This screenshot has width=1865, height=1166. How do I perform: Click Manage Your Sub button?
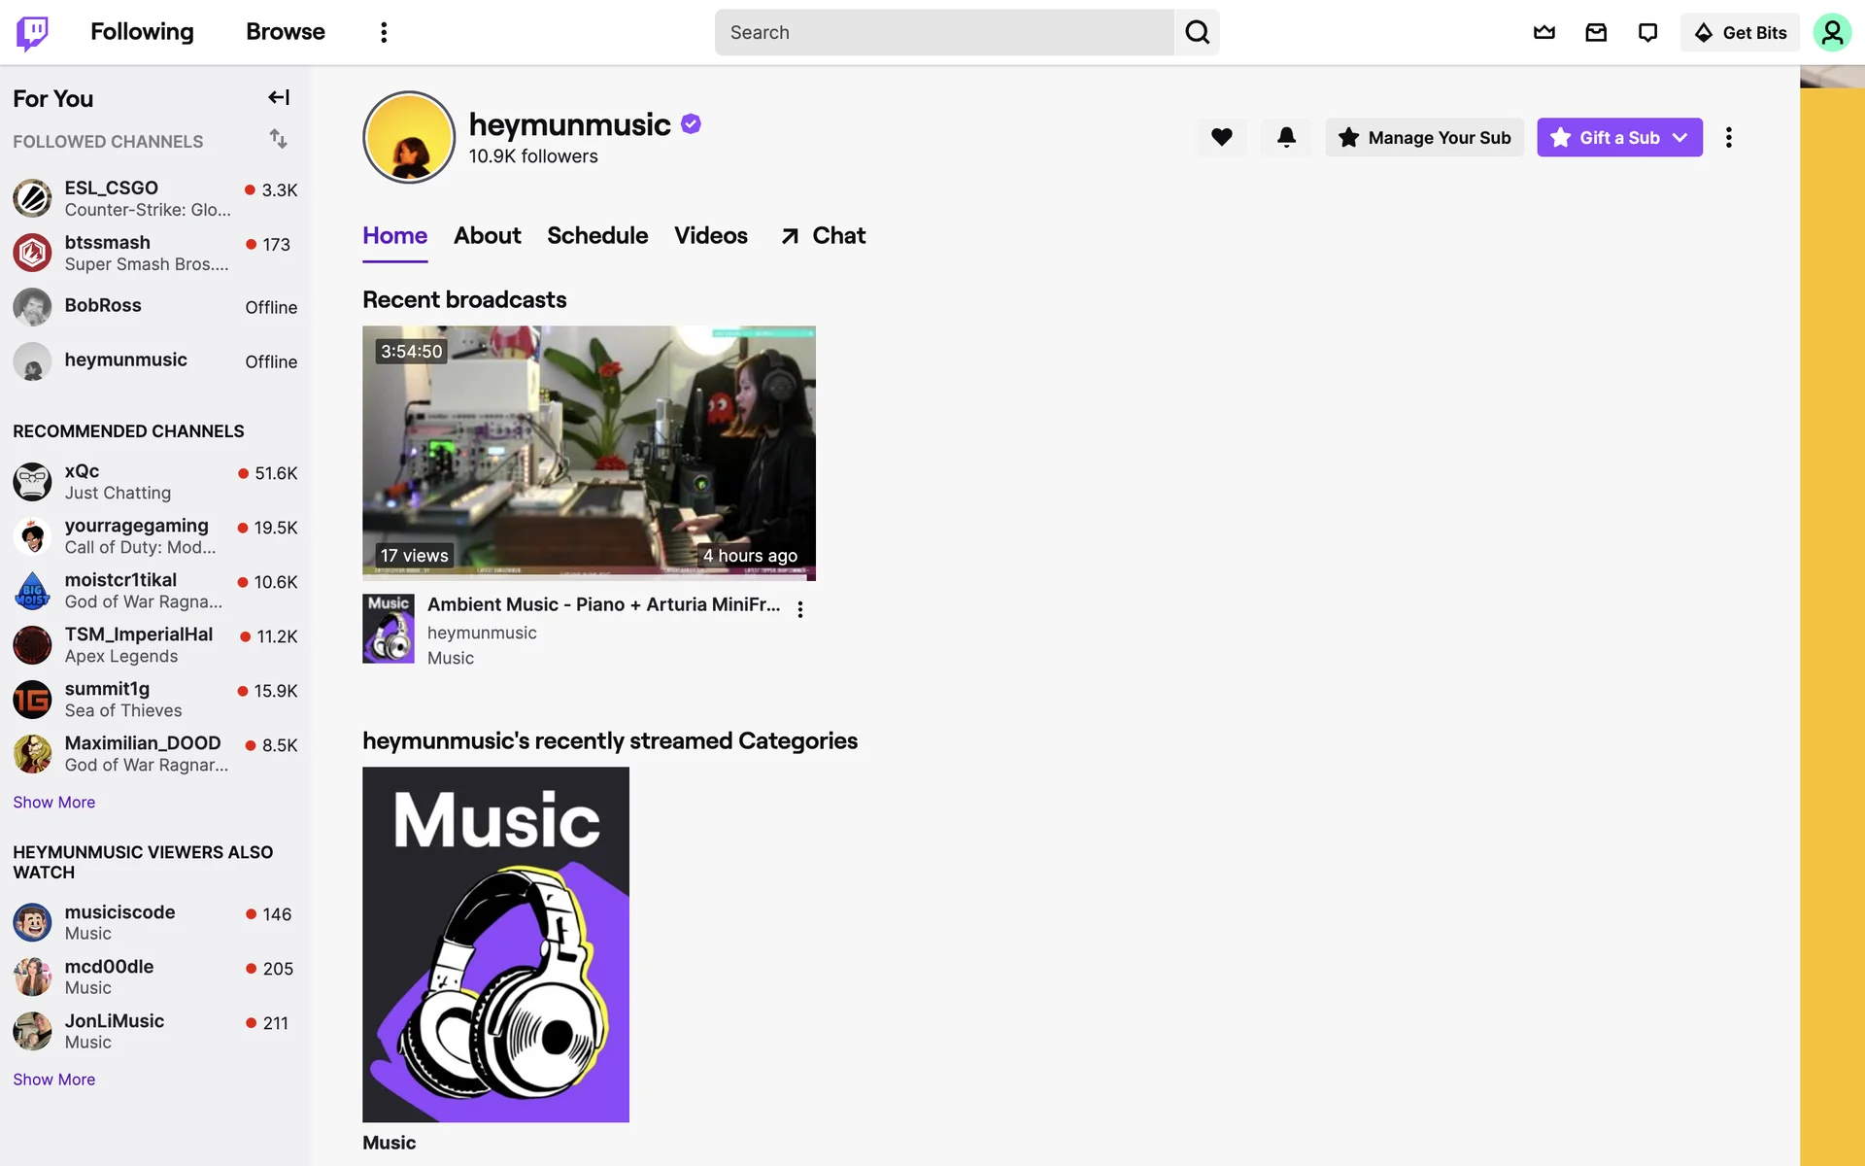pyautogui.click(x=1424, y=137)
